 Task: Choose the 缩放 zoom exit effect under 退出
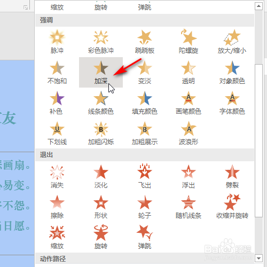pyautogui.click(x=57, y=238)
